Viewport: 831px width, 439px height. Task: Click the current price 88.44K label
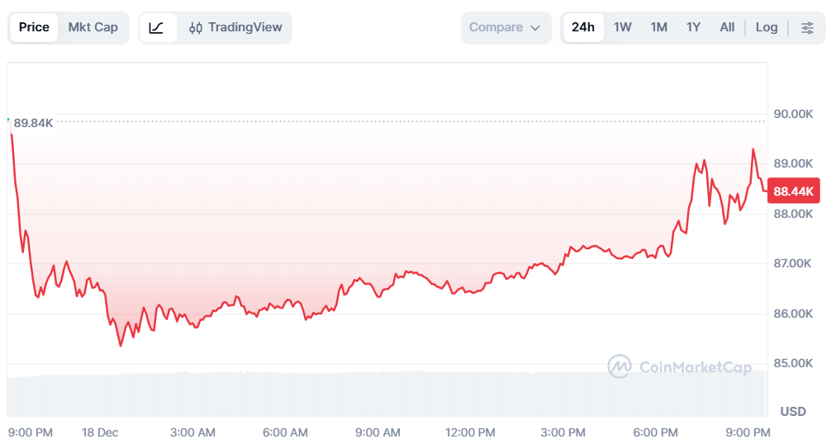(794, 191)
